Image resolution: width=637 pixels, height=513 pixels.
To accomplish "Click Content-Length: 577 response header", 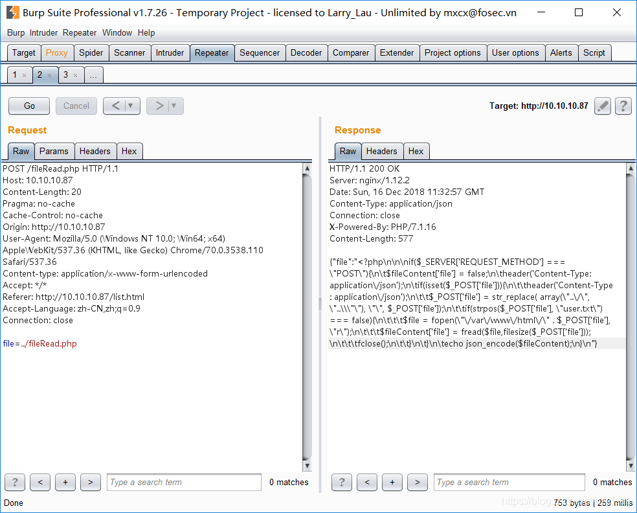I will [372, 238].
